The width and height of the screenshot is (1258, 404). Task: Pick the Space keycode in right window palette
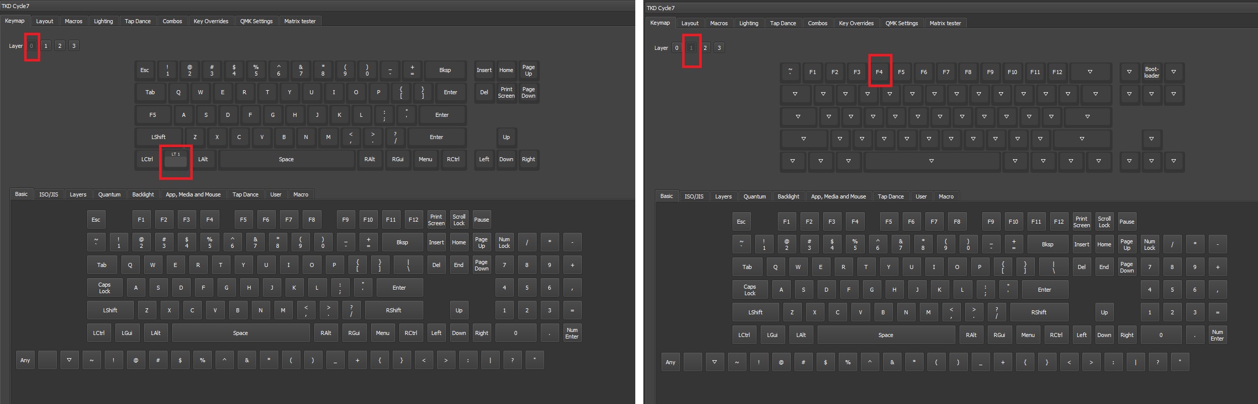(x=886, y=335)
